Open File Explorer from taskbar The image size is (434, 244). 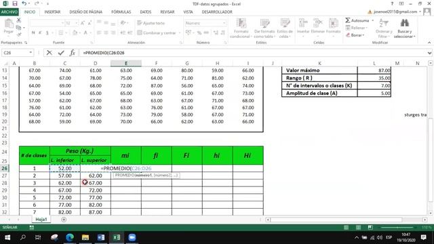tap(85, 237)
